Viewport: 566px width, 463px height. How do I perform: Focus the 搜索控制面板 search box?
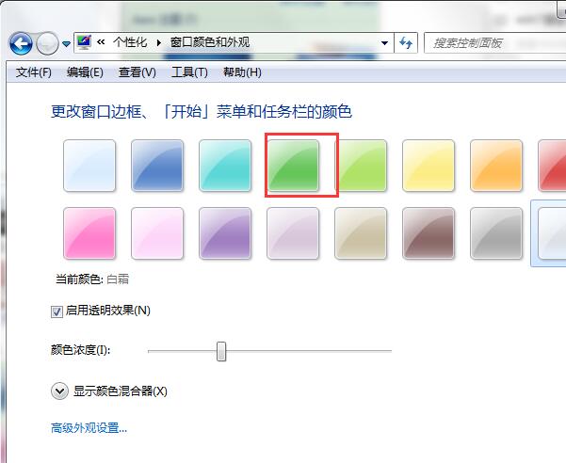pos(494,43)
